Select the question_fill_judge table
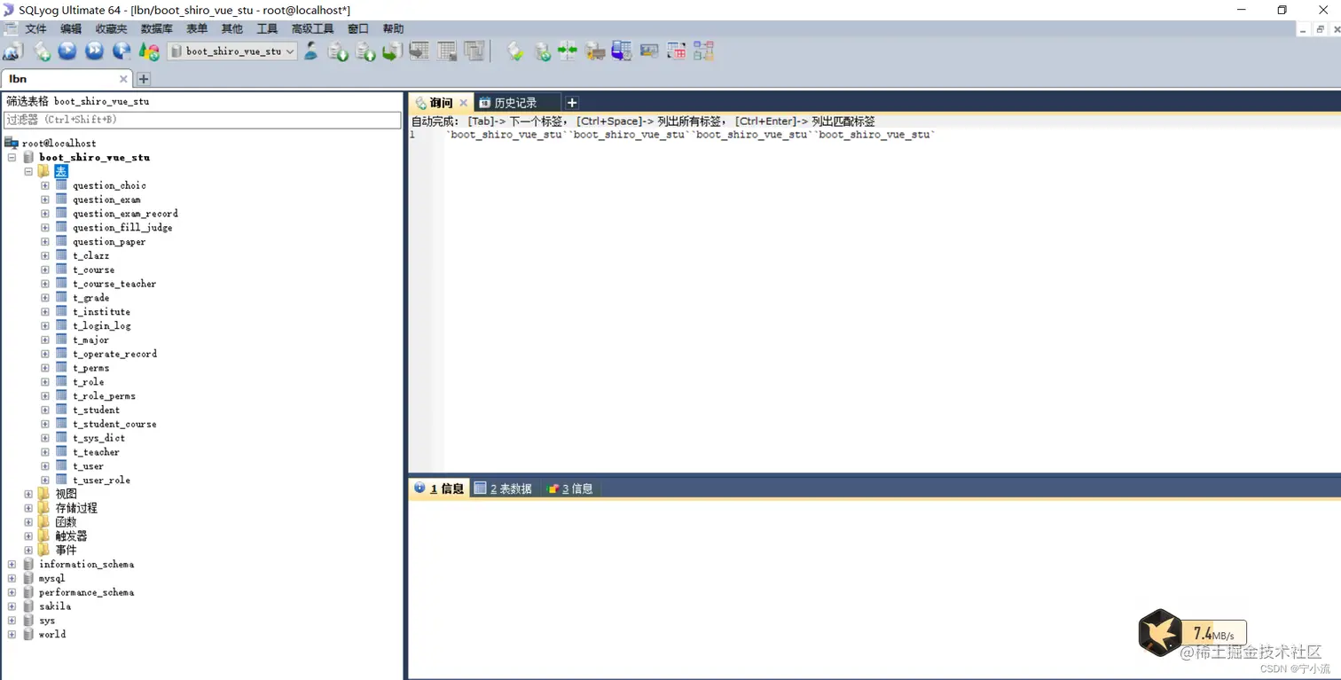This screenshot has height=680, width=1341. pos(122,228)
